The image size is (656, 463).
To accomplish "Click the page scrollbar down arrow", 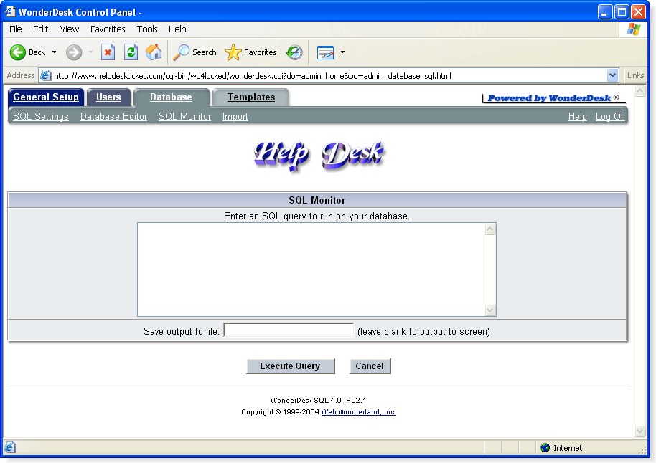I will click(x=639, y=431).
